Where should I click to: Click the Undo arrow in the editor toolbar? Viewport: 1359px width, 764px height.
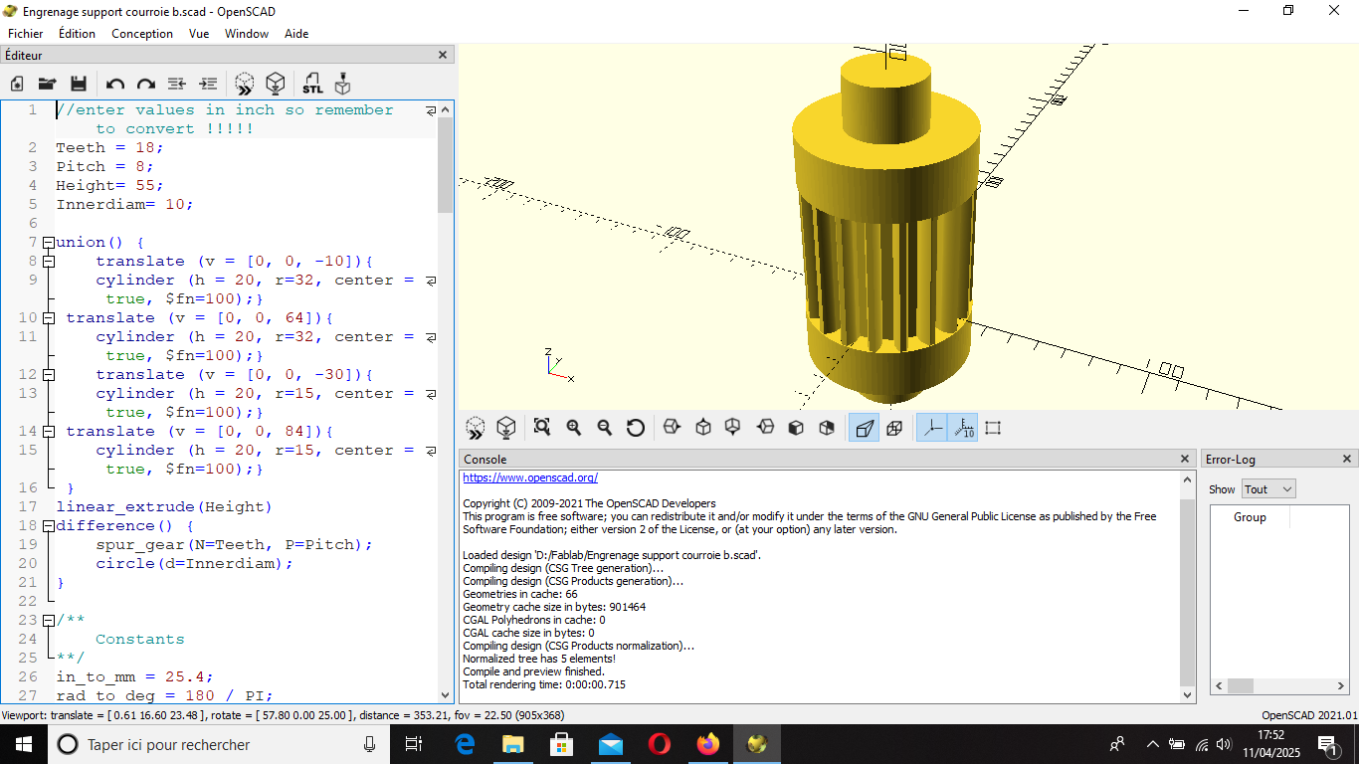click(115, 84)
